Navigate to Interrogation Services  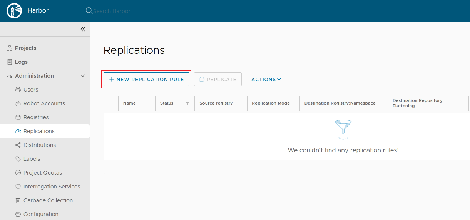click(52, 187)
